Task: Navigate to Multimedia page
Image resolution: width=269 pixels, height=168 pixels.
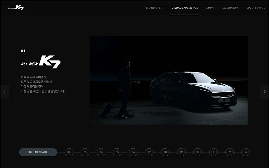Action: (x=230, y=8)
